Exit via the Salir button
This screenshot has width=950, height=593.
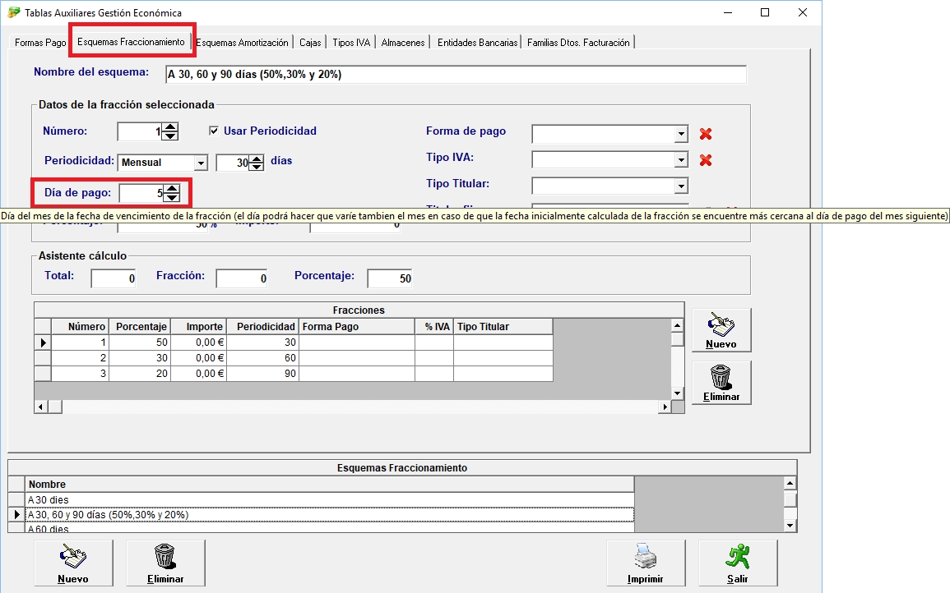coord(738,563)
